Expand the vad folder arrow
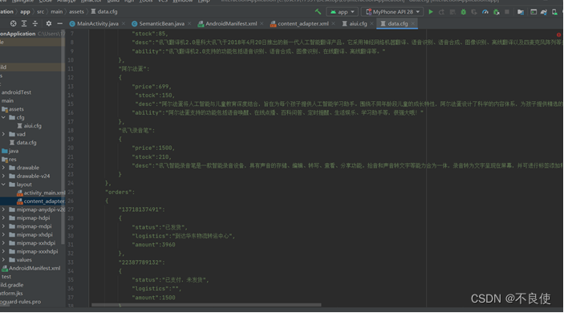564x313 pixels. (3, 134)
